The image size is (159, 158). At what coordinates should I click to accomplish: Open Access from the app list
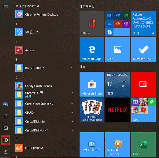click(x=45, y=50)
